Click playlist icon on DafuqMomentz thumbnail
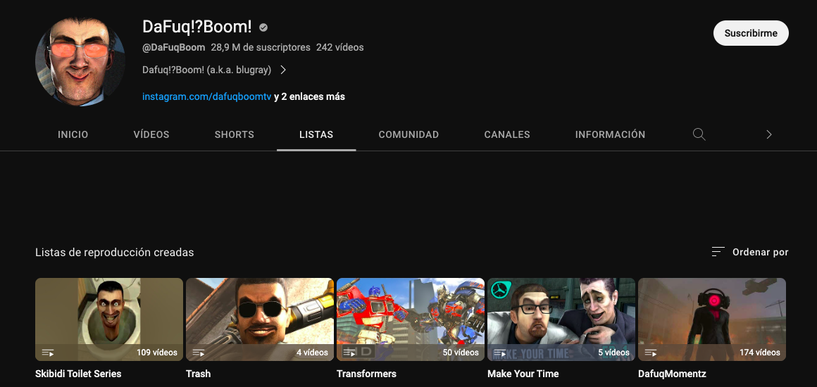Screen dimensions: 817x387 coord(651,353)
